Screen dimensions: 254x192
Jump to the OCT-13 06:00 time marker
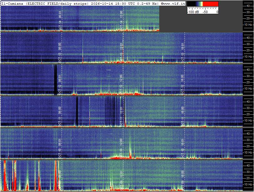coord(60,53)
